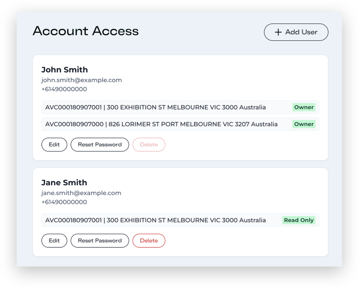This screenshot has width=359, height=288.
Task: Click John Smith's phone number
Action: [64, 89]
